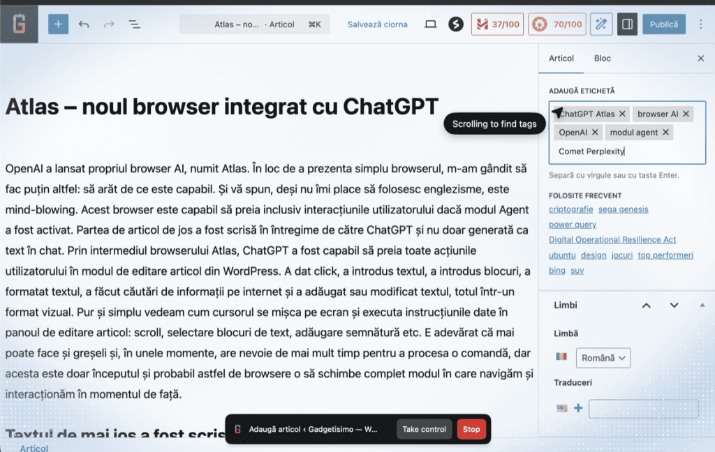This screenshot has width=715, height=452.
Task: Switch to the Bloc tab
Action: [602, 59]
